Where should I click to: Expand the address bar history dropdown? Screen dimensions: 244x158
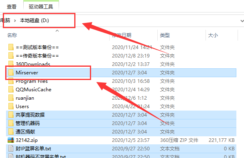click(x=242, y=21)
